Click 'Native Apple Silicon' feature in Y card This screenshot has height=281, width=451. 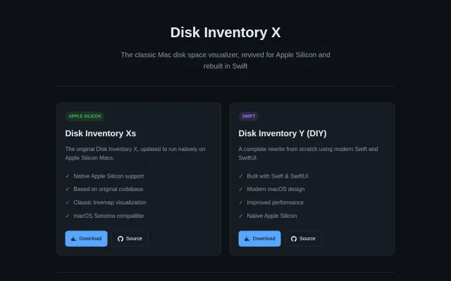click(x=272, y=216)
